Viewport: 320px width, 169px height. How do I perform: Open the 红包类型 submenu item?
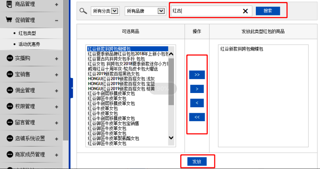27,33
